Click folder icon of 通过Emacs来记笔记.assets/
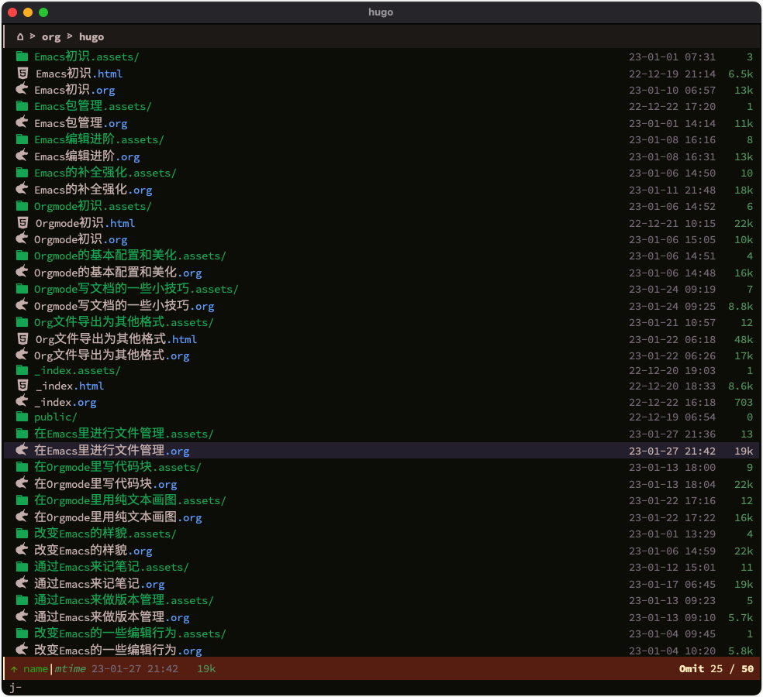Image resolution: width=763 pixels, height=697 pixels. point(22,567)
